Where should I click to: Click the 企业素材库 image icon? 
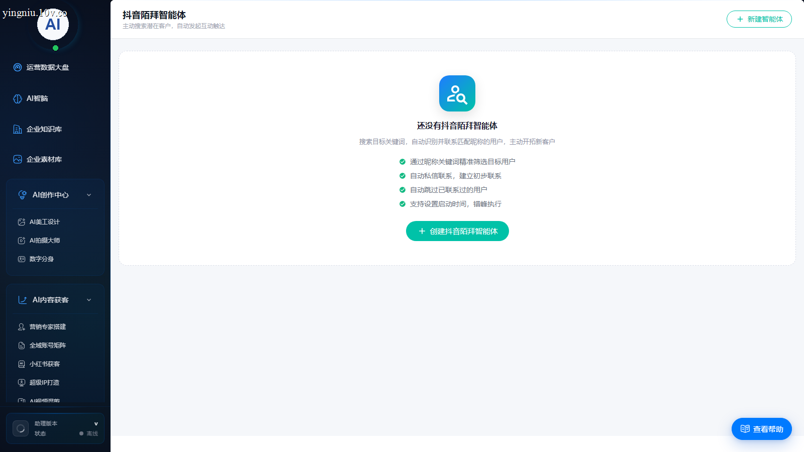click(x=18, y=159)
